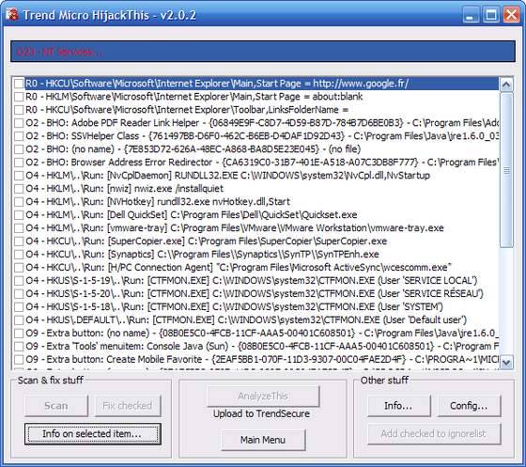The image size is (526, 467).
Task: Click the vertical scrollbar thumb
Action: point(506,170)
